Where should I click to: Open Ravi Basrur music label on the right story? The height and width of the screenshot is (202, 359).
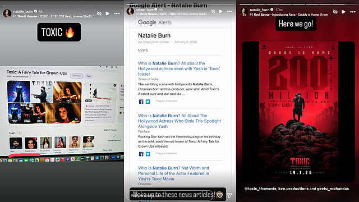[289, 15]
